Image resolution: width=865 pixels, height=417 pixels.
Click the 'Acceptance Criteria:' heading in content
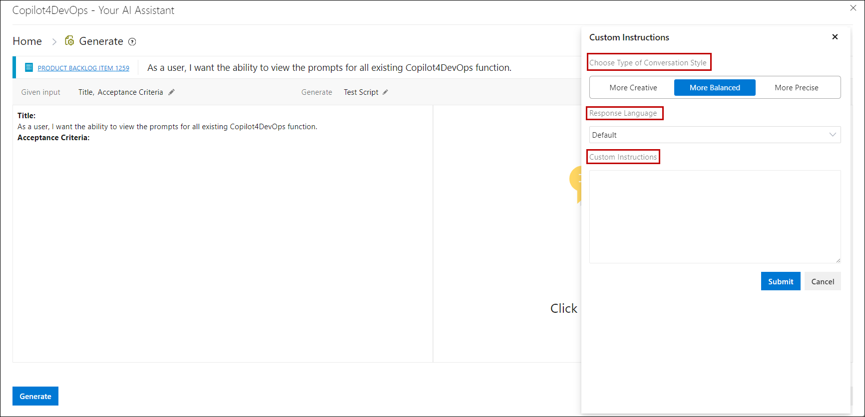coord(53,138)
